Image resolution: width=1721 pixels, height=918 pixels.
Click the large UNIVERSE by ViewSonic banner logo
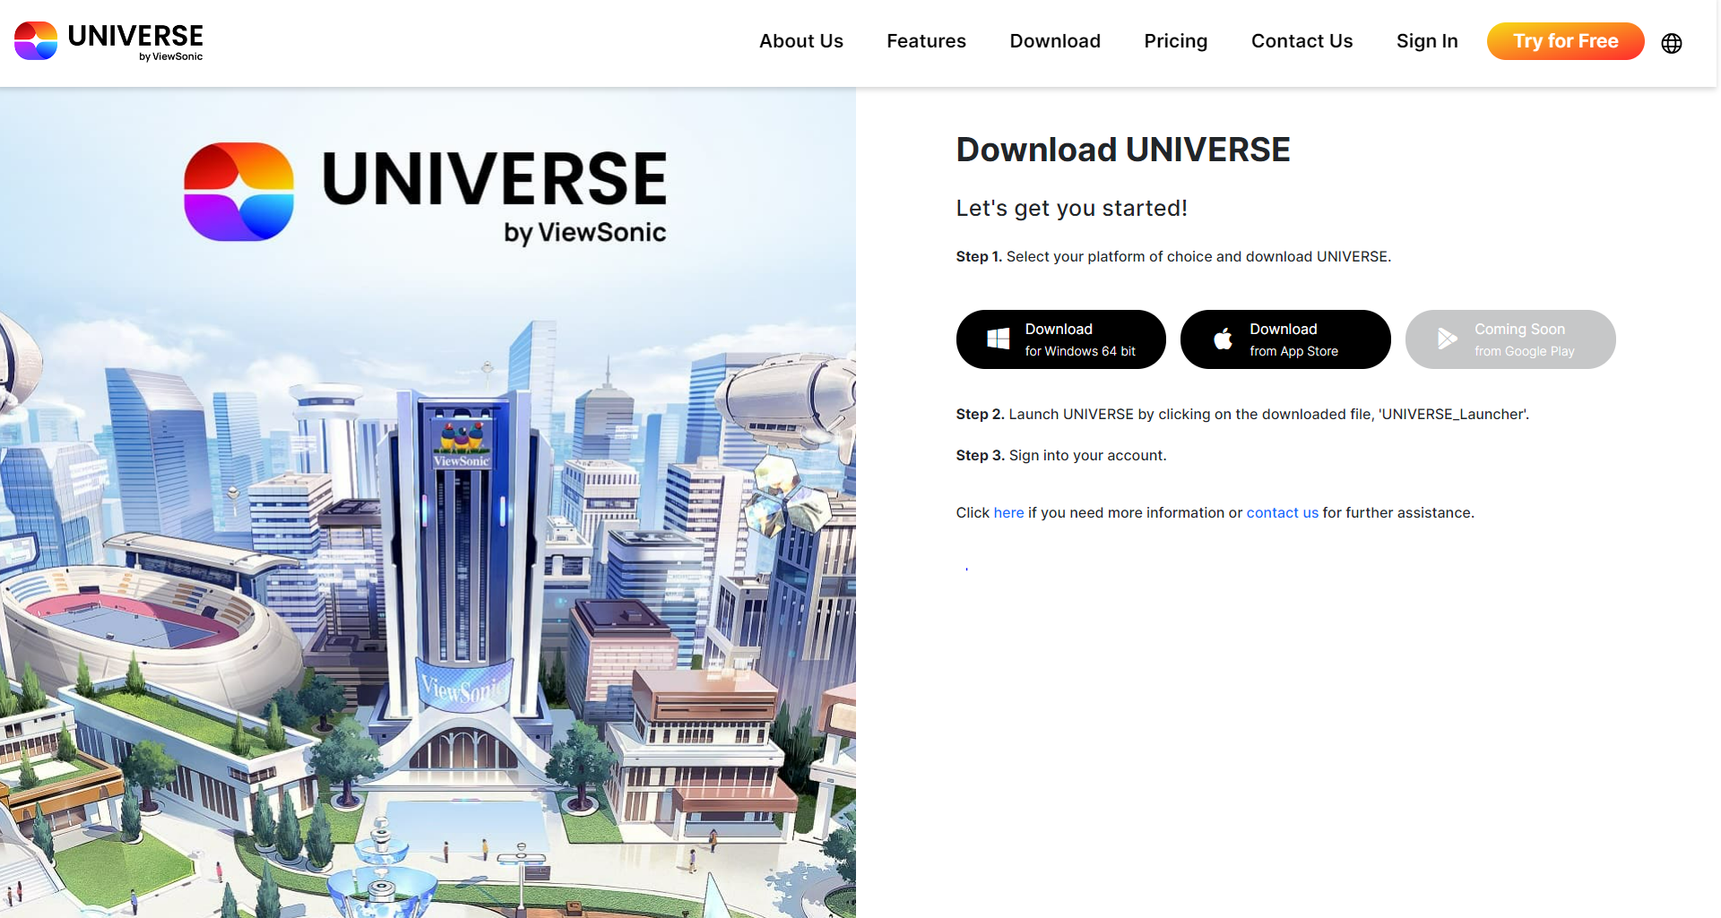(x=425, y=193)
